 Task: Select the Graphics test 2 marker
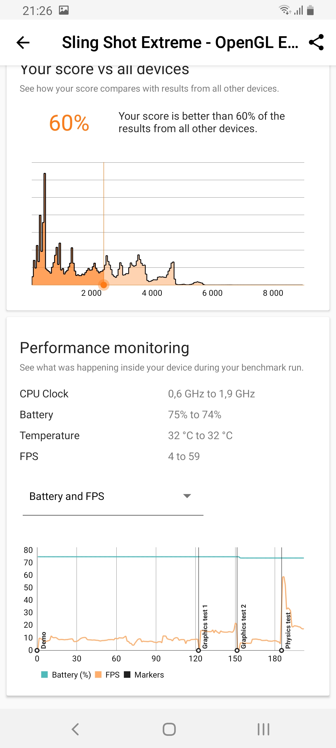(237, 650)
